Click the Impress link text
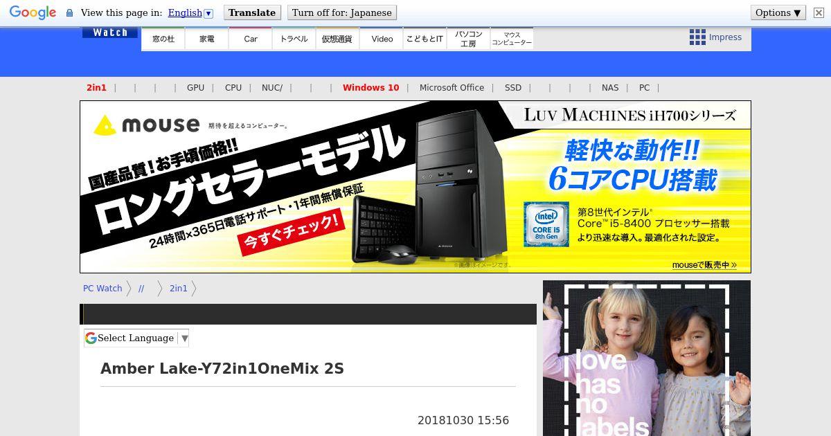Screen dimensions: 831x436 pyautogui.click(x=725, y=37)
